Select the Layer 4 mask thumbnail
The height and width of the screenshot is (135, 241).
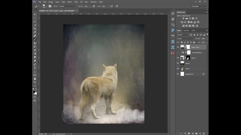click(x=188, y=58)
